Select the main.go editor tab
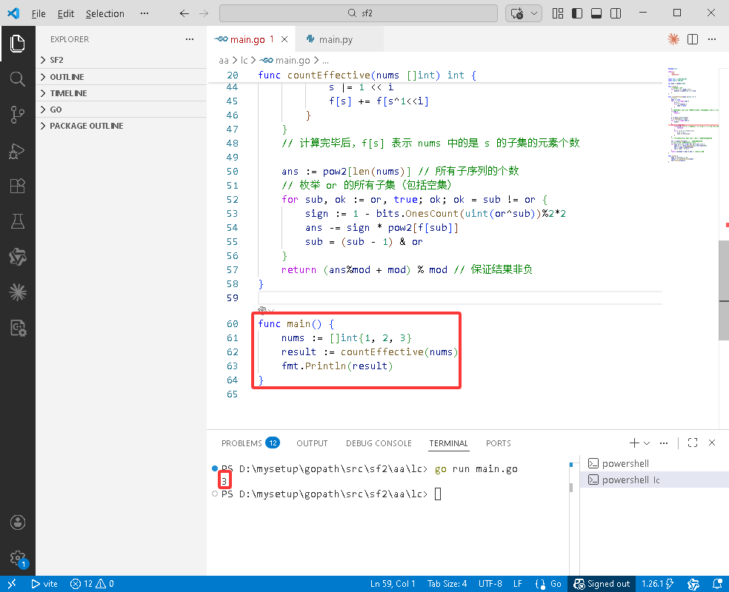This screenshot has width=729, height=592. [247, 39]
